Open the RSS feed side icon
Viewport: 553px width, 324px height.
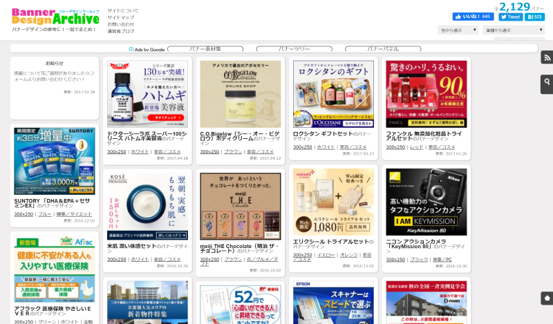(547, 57)
